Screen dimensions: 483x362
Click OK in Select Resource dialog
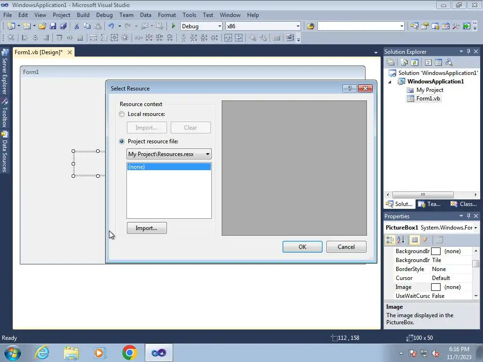(x=302, y=247)
